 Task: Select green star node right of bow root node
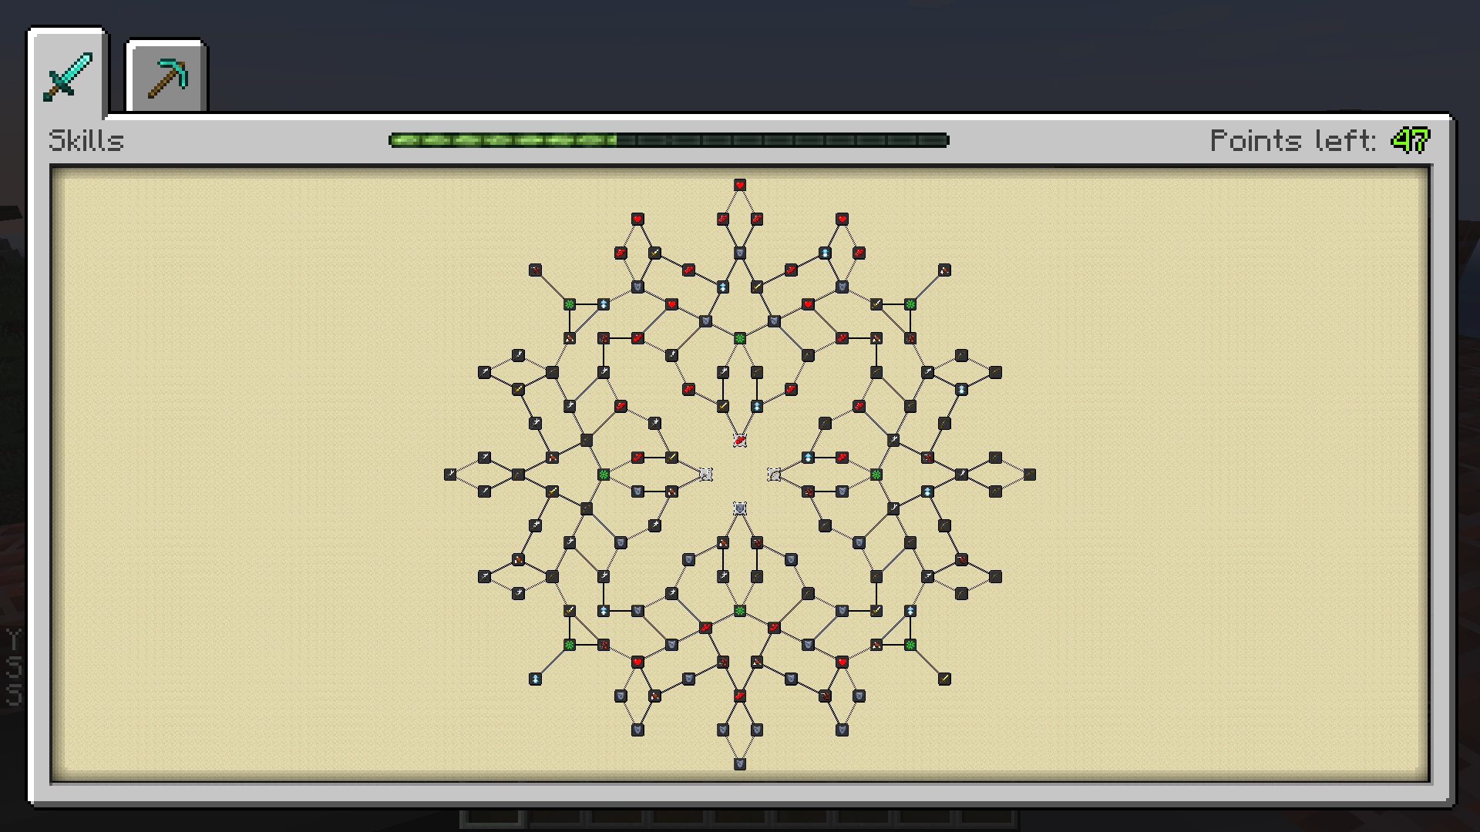(x=876, y=475)
